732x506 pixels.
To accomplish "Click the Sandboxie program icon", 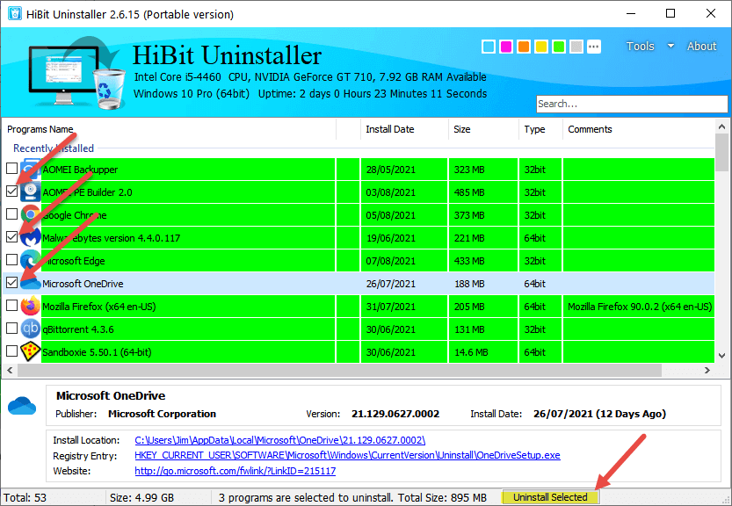I will (31, 352).
